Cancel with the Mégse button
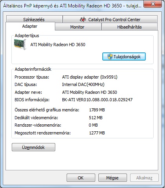Viewport: 165px width, 188px height. [112, 177]
